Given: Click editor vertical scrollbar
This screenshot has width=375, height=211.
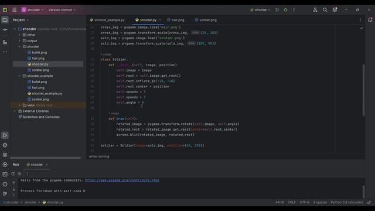Looking at the screenshot, I should click(x=363, y=90).
